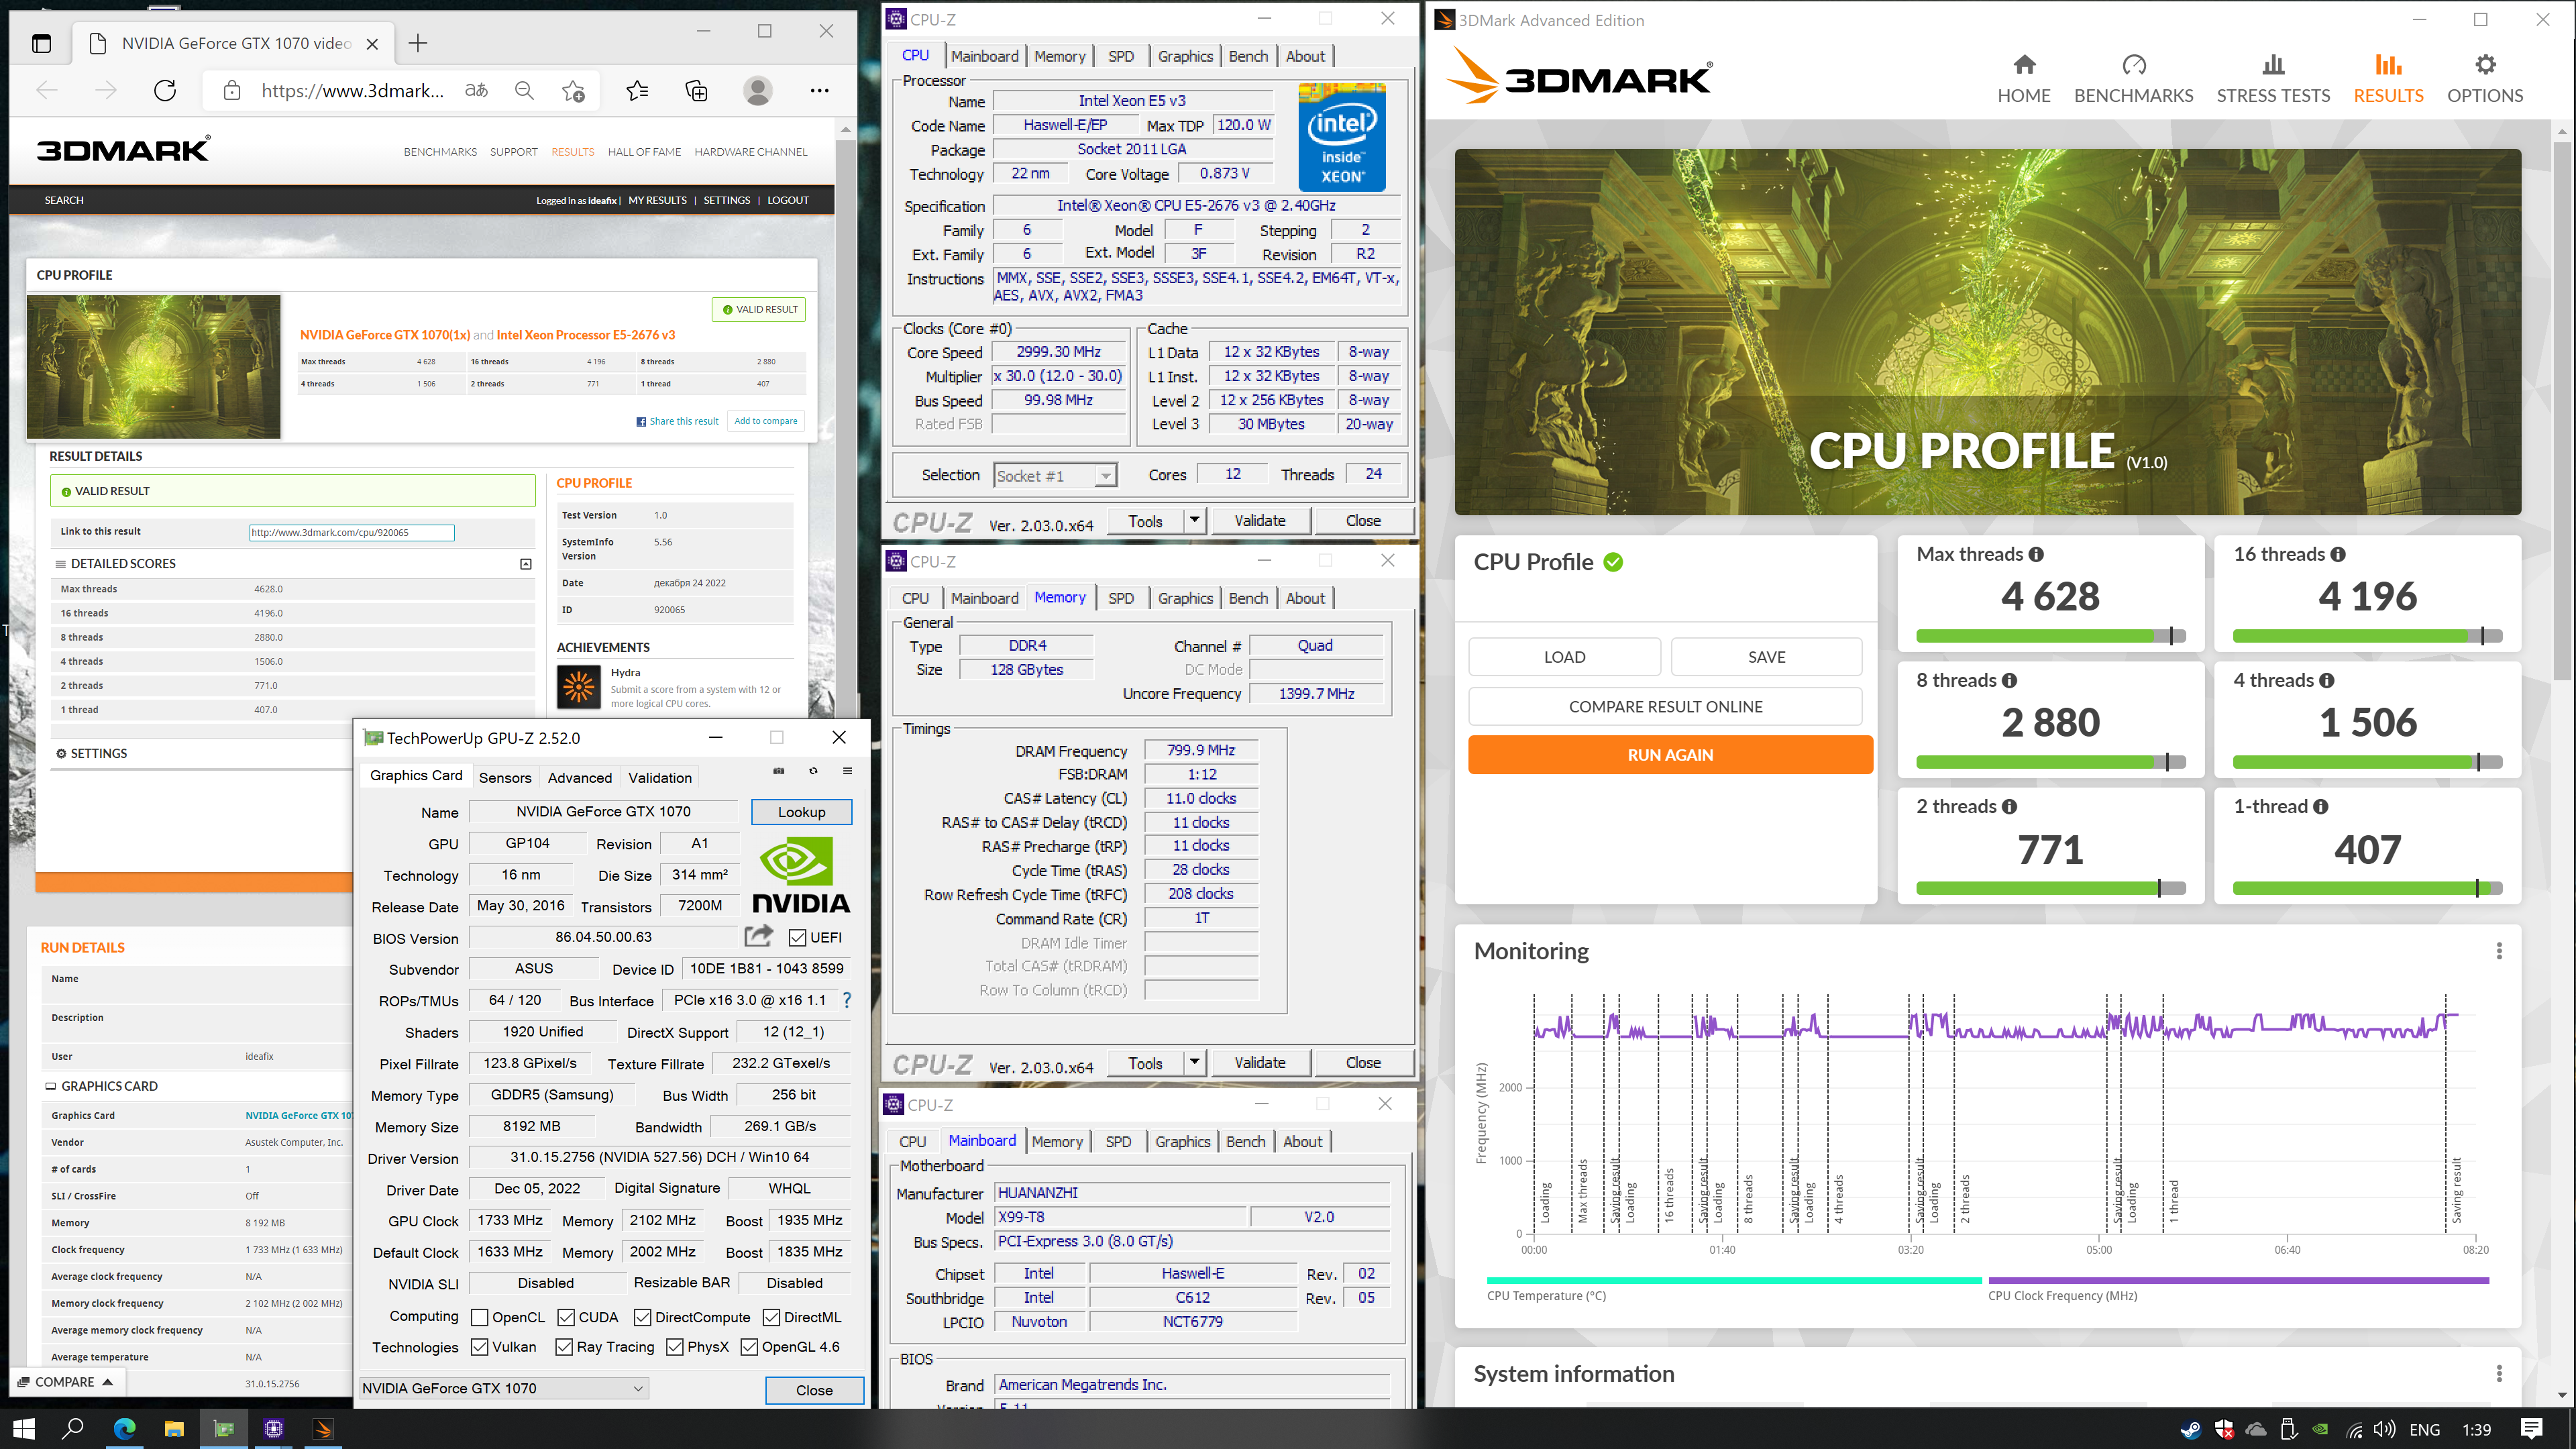Click Lookup button in GPU-Z
2576x1449 pixels.
[801, 812]
